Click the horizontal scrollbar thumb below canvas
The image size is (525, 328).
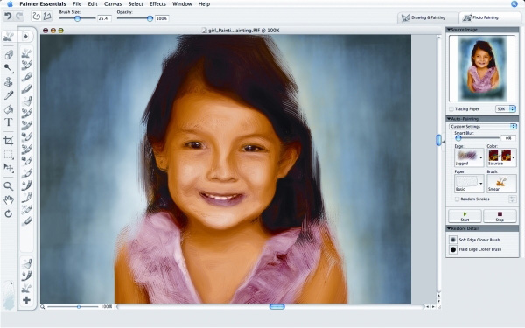276,307
